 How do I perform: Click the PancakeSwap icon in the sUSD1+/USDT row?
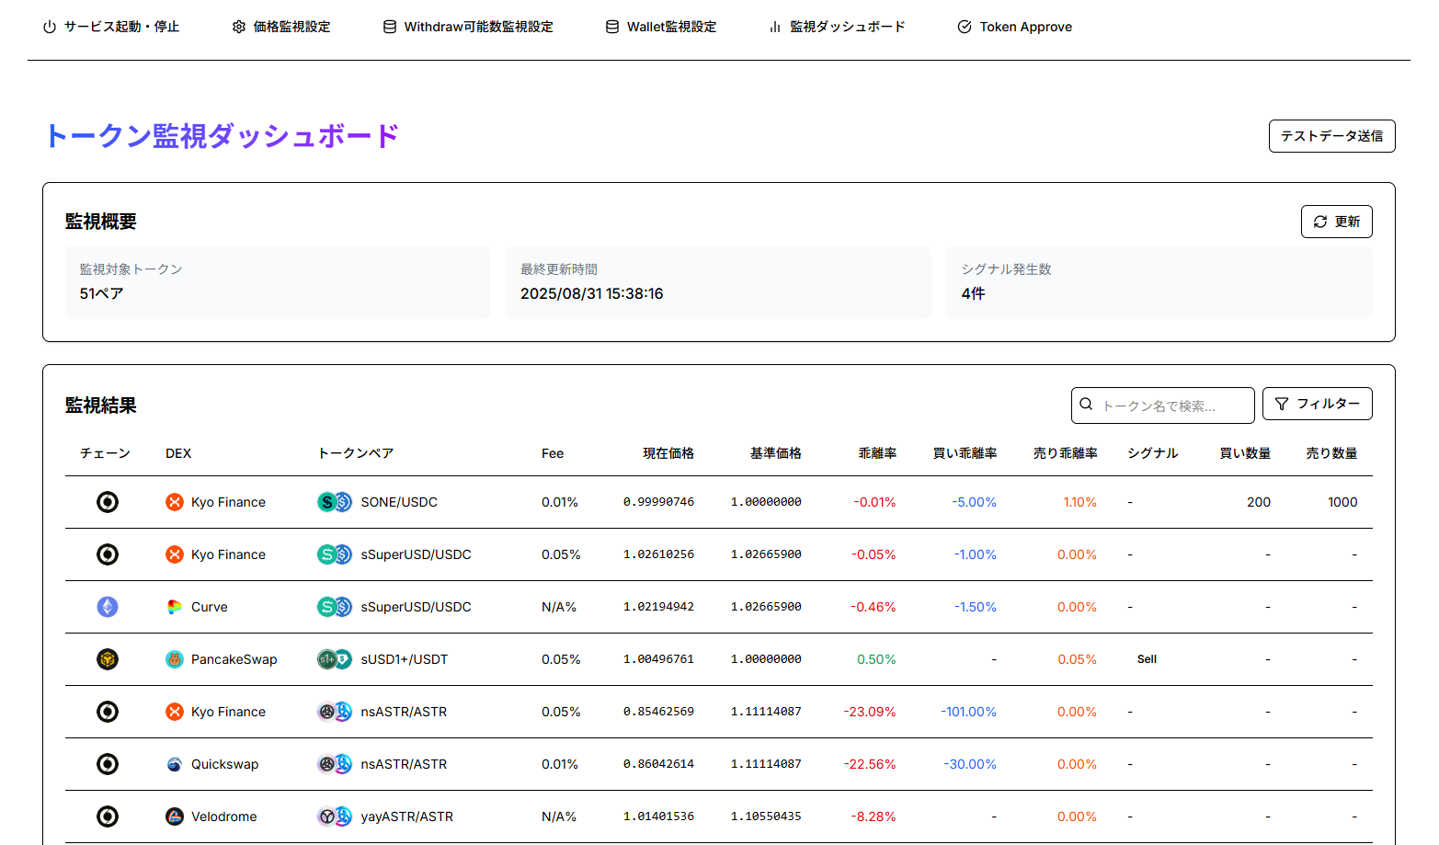[176, 659]
